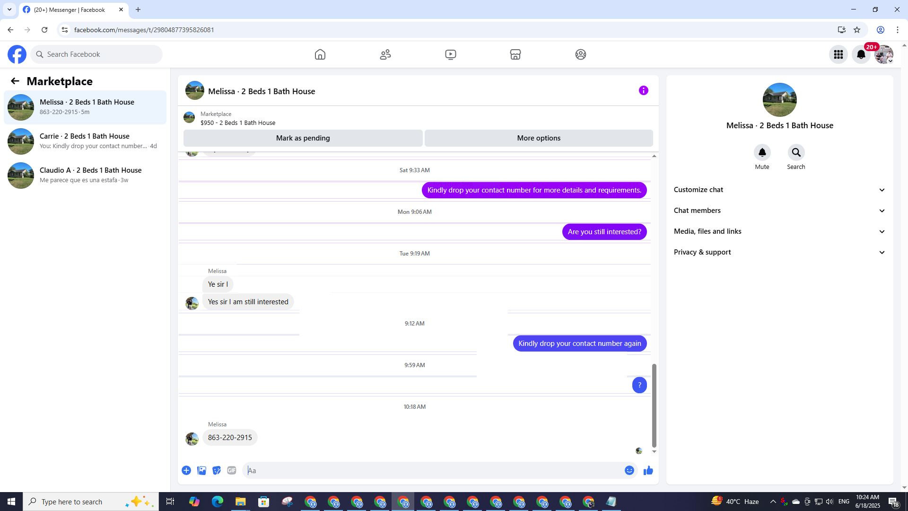908x511 pixels.
Task: Click the address bar URL
Action: click(144, 30)
